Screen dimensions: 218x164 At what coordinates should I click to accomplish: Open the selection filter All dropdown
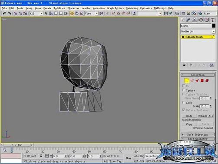click(x=36, y=13)
